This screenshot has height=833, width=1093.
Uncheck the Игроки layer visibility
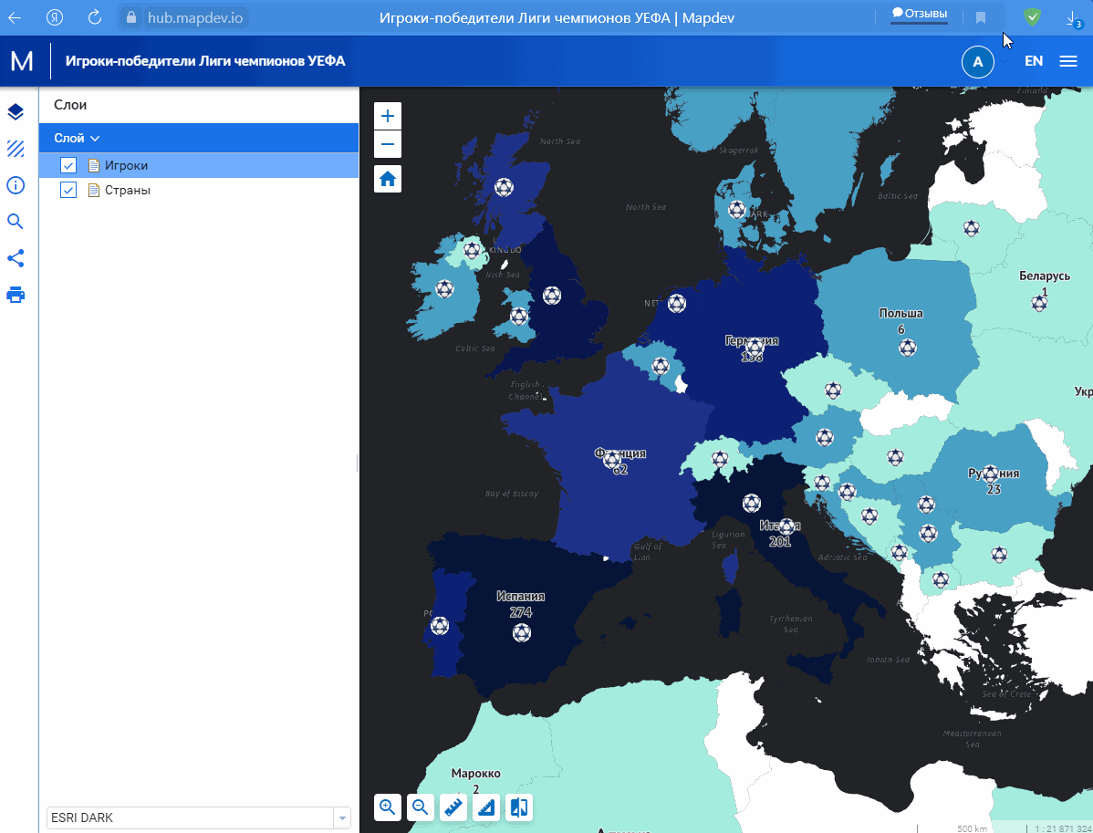click(x=68, y=165)
